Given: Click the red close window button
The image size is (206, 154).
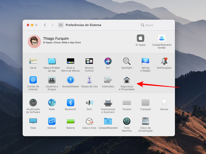Looking at the screenshot, I should (x=28, y=25).
